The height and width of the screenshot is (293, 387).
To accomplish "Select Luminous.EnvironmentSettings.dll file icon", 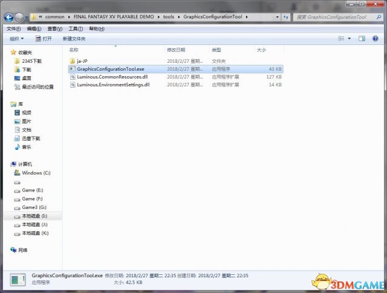I will tap(73, 85).
